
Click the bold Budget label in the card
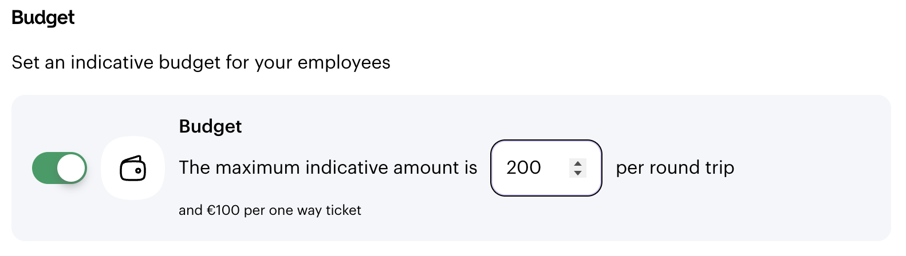pyautogui.click(x=210, y=126)
